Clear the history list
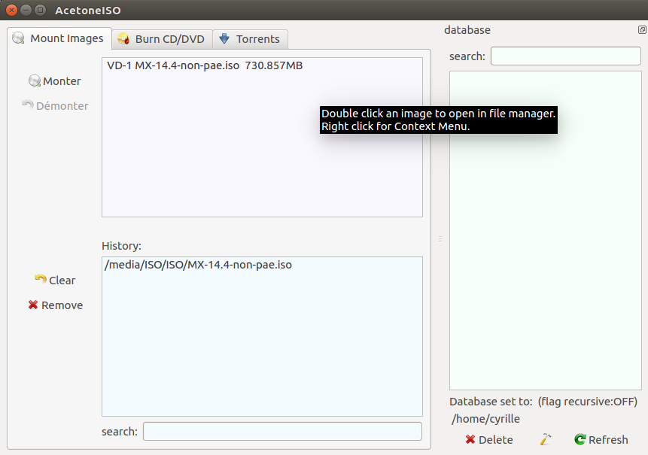648x455 pixels. point(55,280)
